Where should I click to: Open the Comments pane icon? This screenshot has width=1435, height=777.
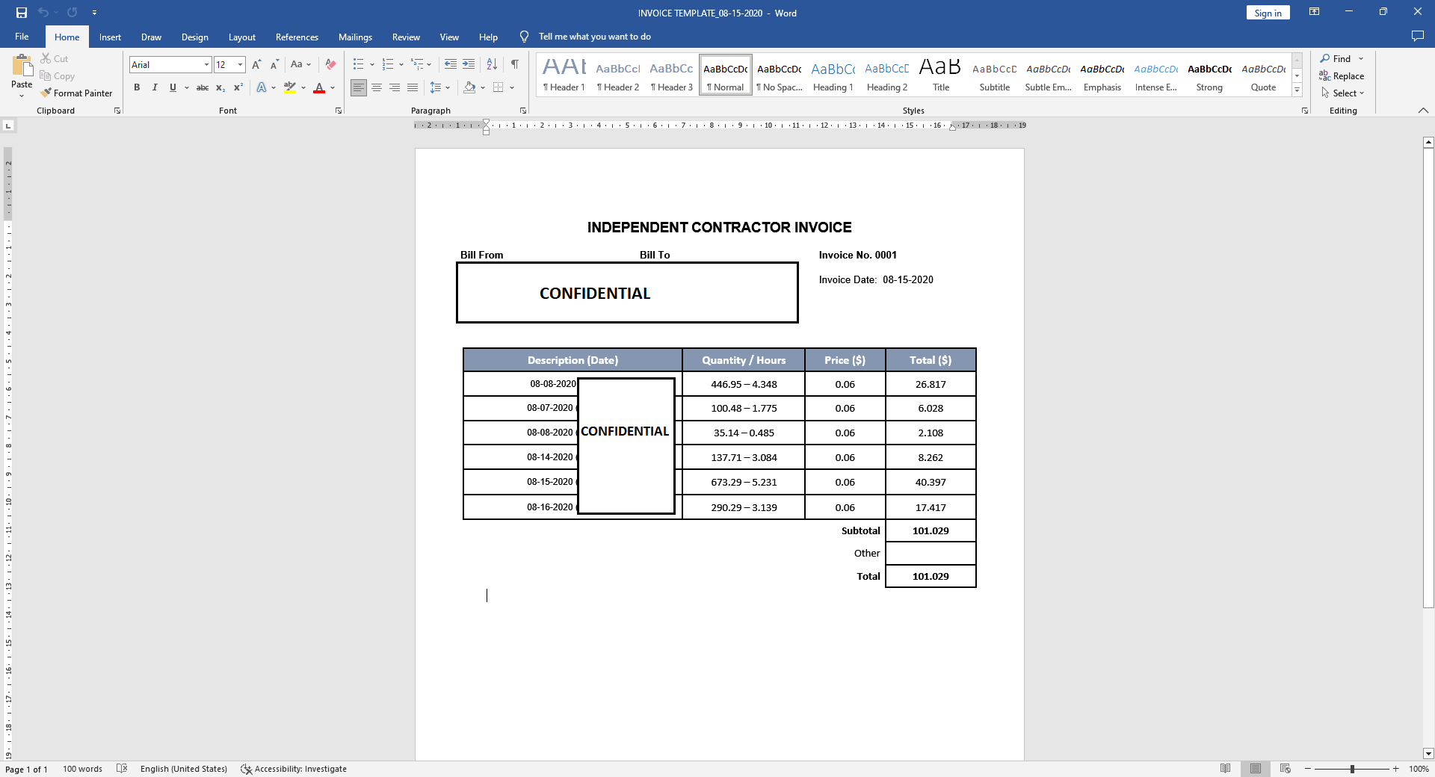coord(1418,37)
